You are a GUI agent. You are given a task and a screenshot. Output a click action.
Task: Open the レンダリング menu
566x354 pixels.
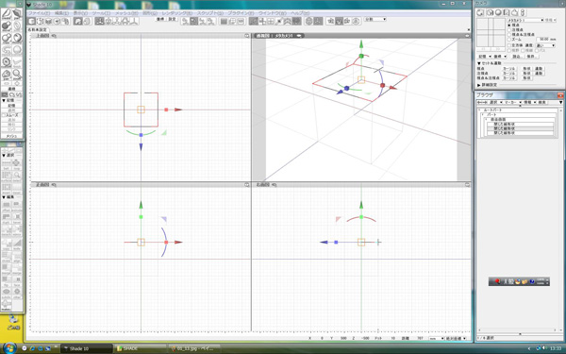[177, 13]
